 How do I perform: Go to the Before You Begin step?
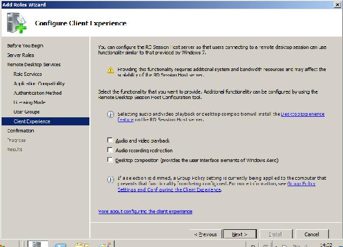coord(25,46)
